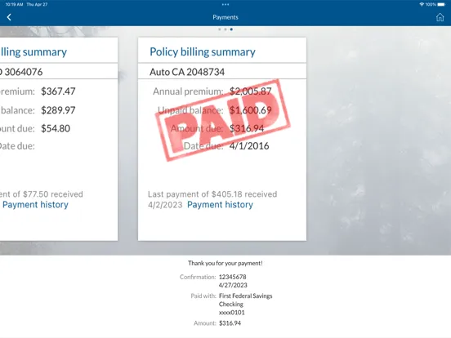Open Payment history for Auto CA 2048734
This screenshot has height=338, width=451.
point(220,205)
